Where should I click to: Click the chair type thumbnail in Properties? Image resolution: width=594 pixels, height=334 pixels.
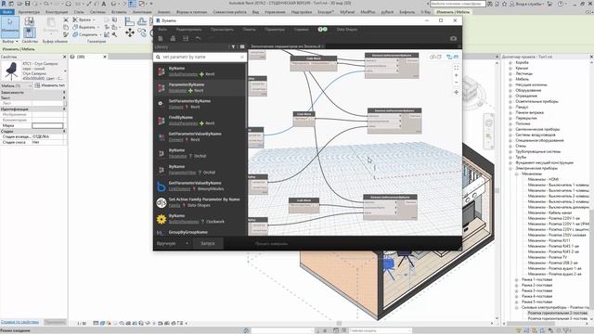tap(11, 71)
